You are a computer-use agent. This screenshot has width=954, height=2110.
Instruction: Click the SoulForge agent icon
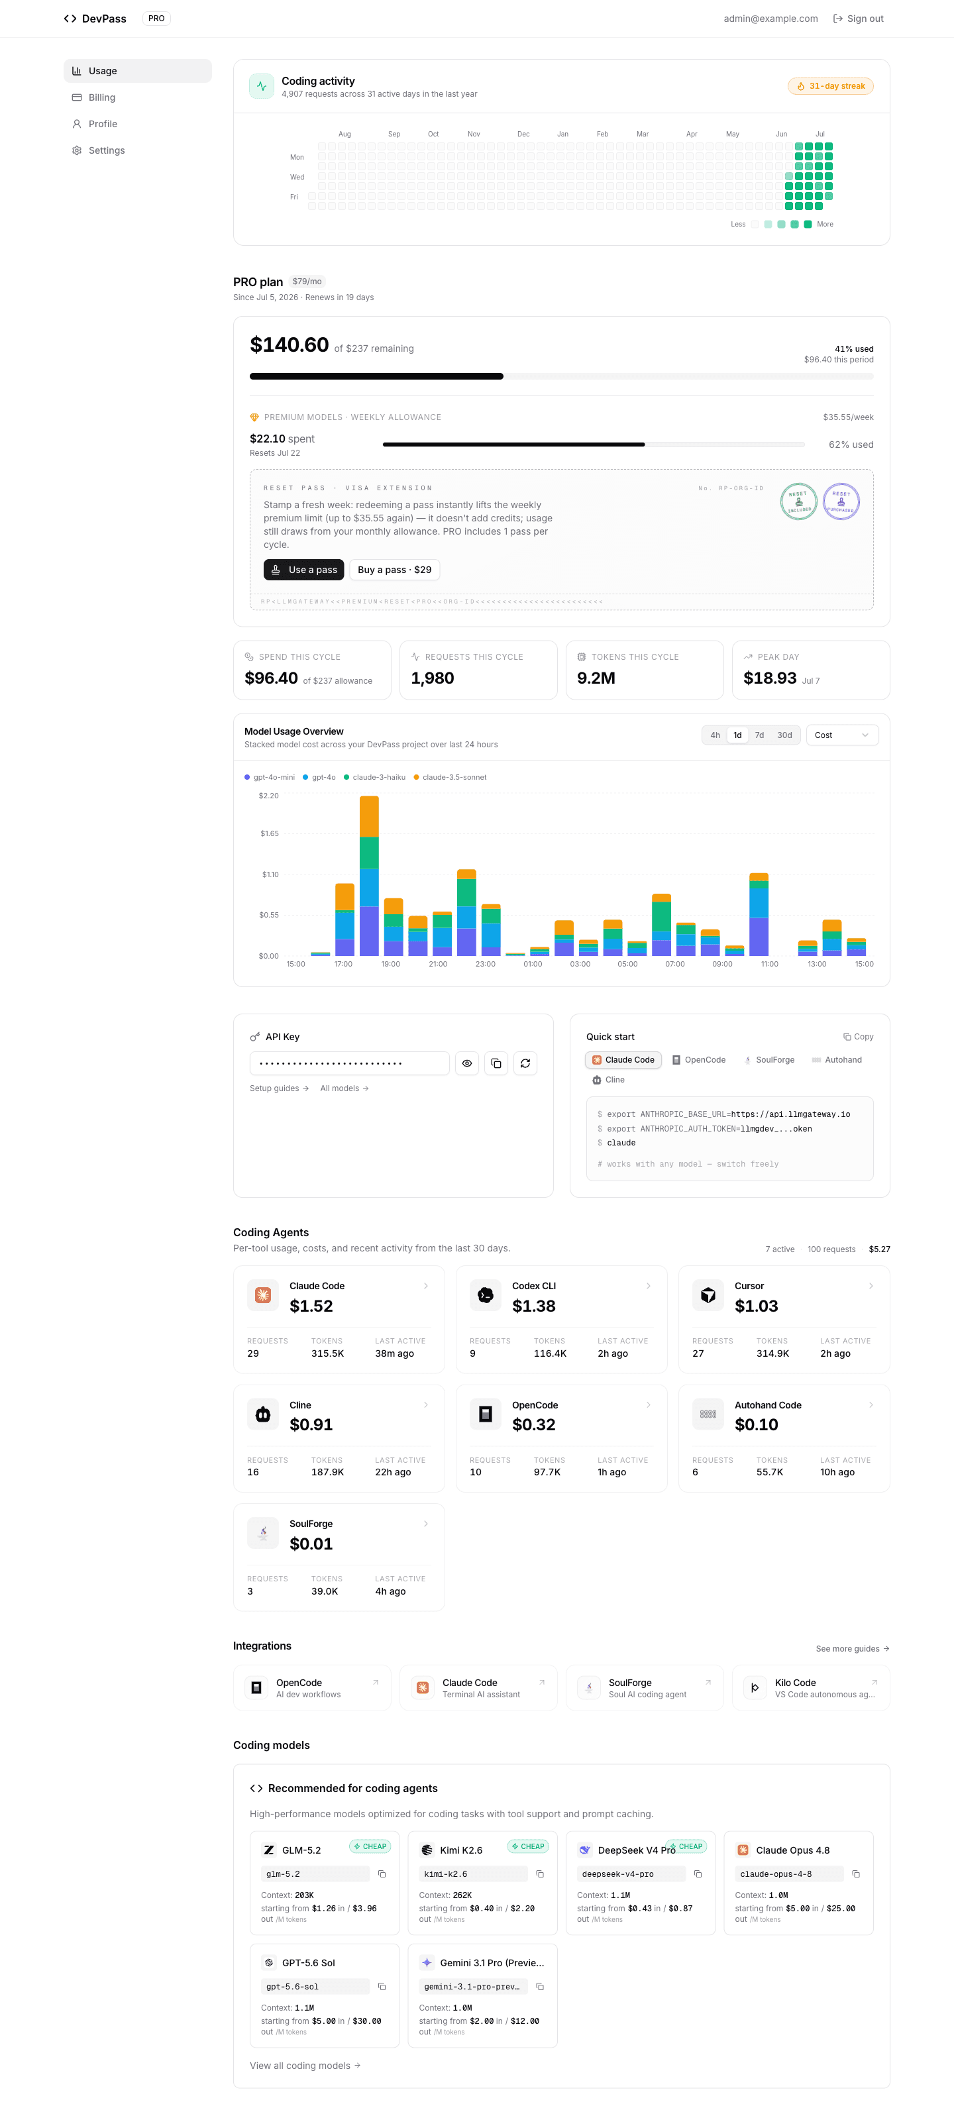coord(263,1532)
